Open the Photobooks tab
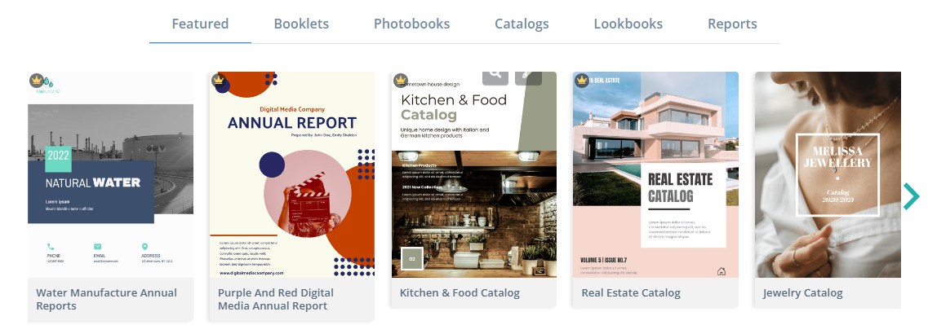This screenshot has width=928, height=325. (x=412, y=24)
